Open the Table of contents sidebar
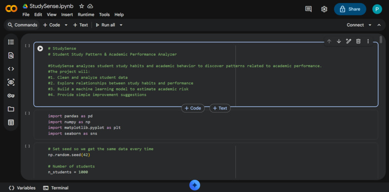 click(x=11, y=42)
